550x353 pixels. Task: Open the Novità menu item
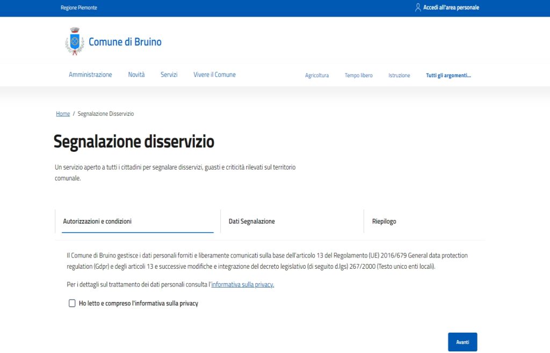click(x=136, y=75)
